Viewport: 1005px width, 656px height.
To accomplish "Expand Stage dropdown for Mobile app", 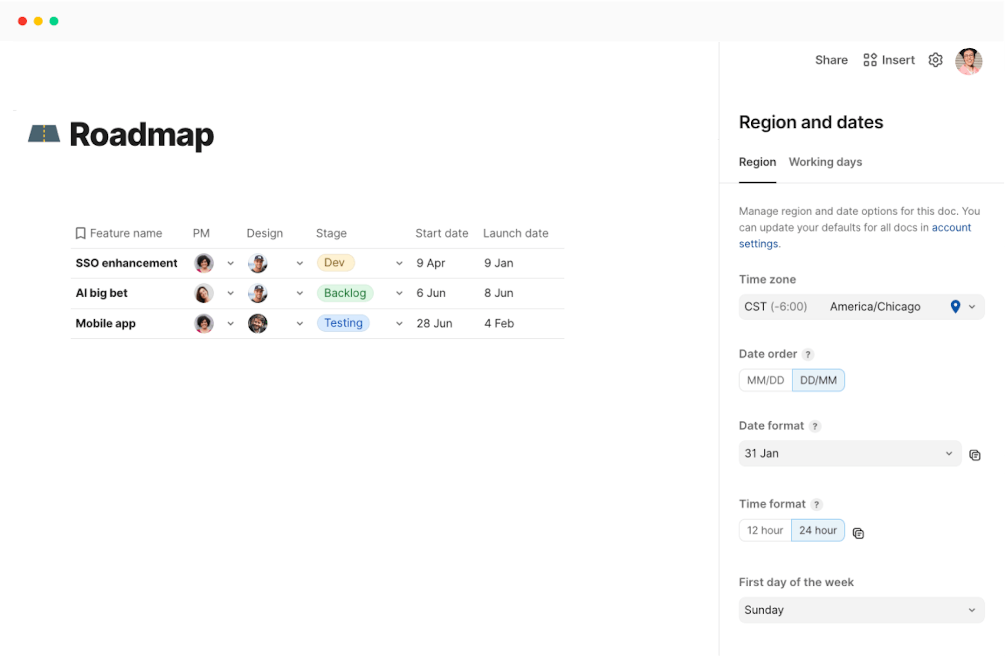I will (x=399, y=323).
